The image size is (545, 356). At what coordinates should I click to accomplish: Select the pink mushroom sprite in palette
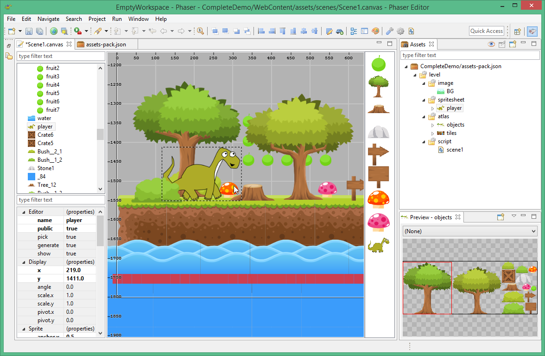click(x=379, y=222)
